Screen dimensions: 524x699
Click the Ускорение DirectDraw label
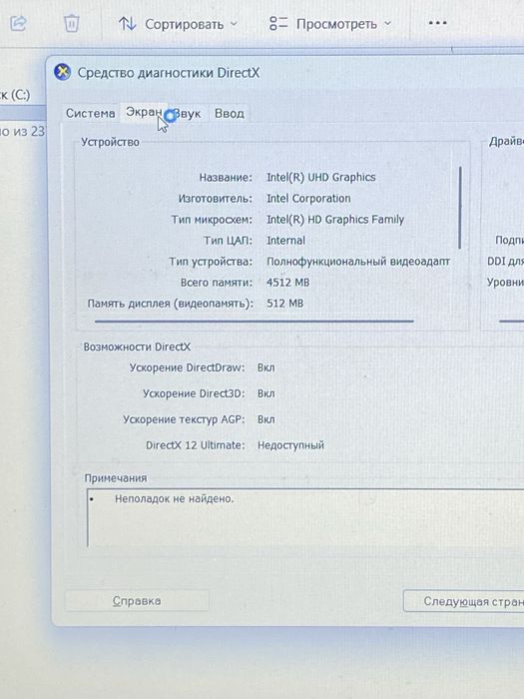tap(188, 367)
